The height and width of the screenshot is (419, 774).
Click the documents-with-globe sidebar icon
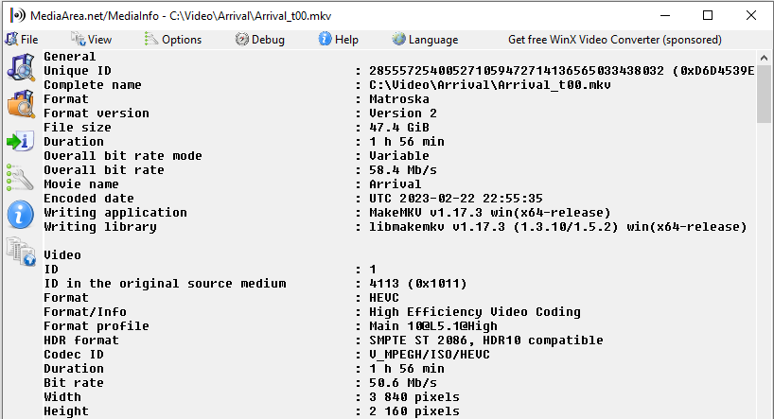tap(20, 251)
